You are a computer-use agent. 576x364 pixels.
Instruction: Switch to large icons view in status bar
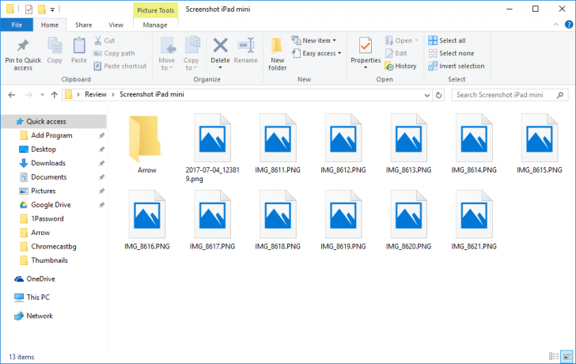tap(567, 356)
